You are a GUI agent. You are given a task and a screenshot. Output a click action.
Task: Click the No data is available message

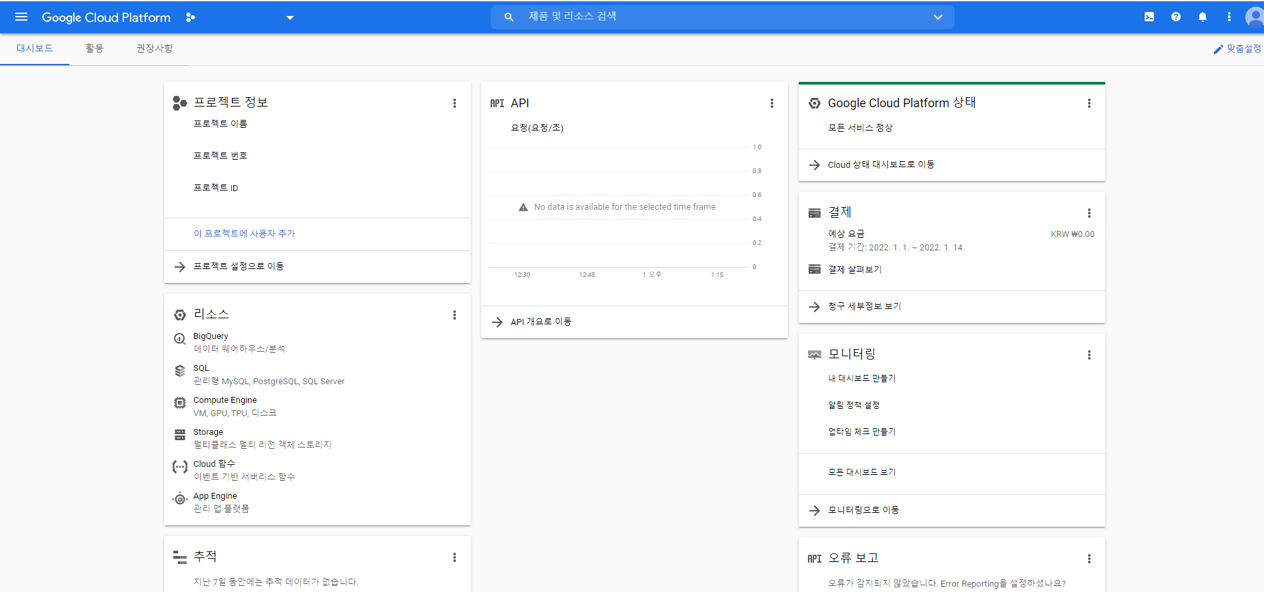pyautogui.click(x=625, y=207)
